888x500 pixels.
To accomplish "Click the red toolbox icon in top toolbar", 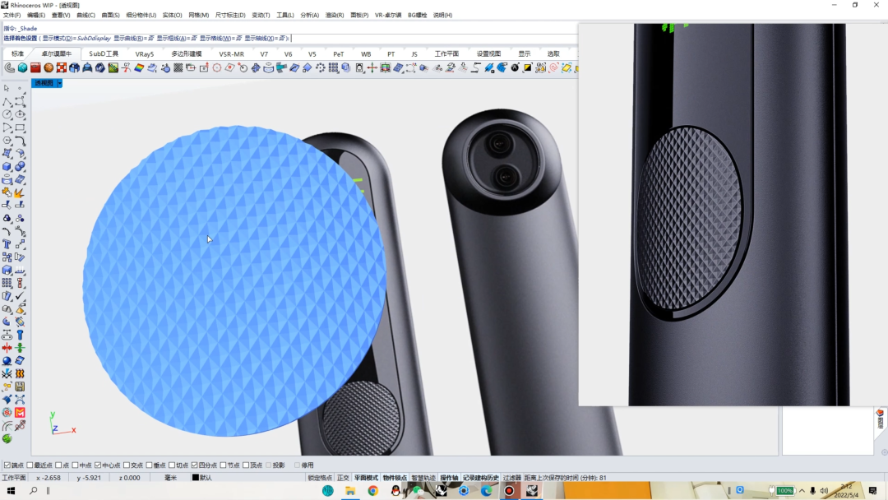I will [35, 68].
